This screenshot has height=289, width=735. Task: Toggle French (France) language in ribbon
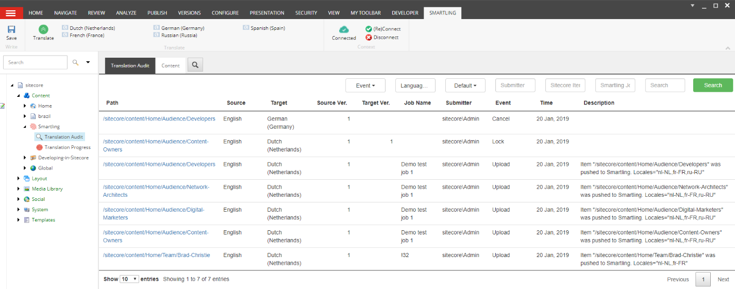[83, 35]
